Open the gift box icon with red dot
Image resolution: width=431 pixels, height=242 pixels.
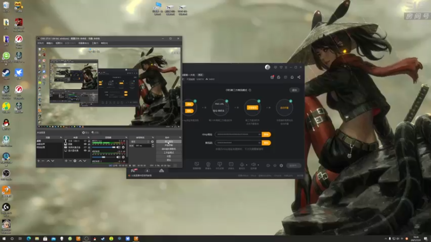[x=272, y=77]
